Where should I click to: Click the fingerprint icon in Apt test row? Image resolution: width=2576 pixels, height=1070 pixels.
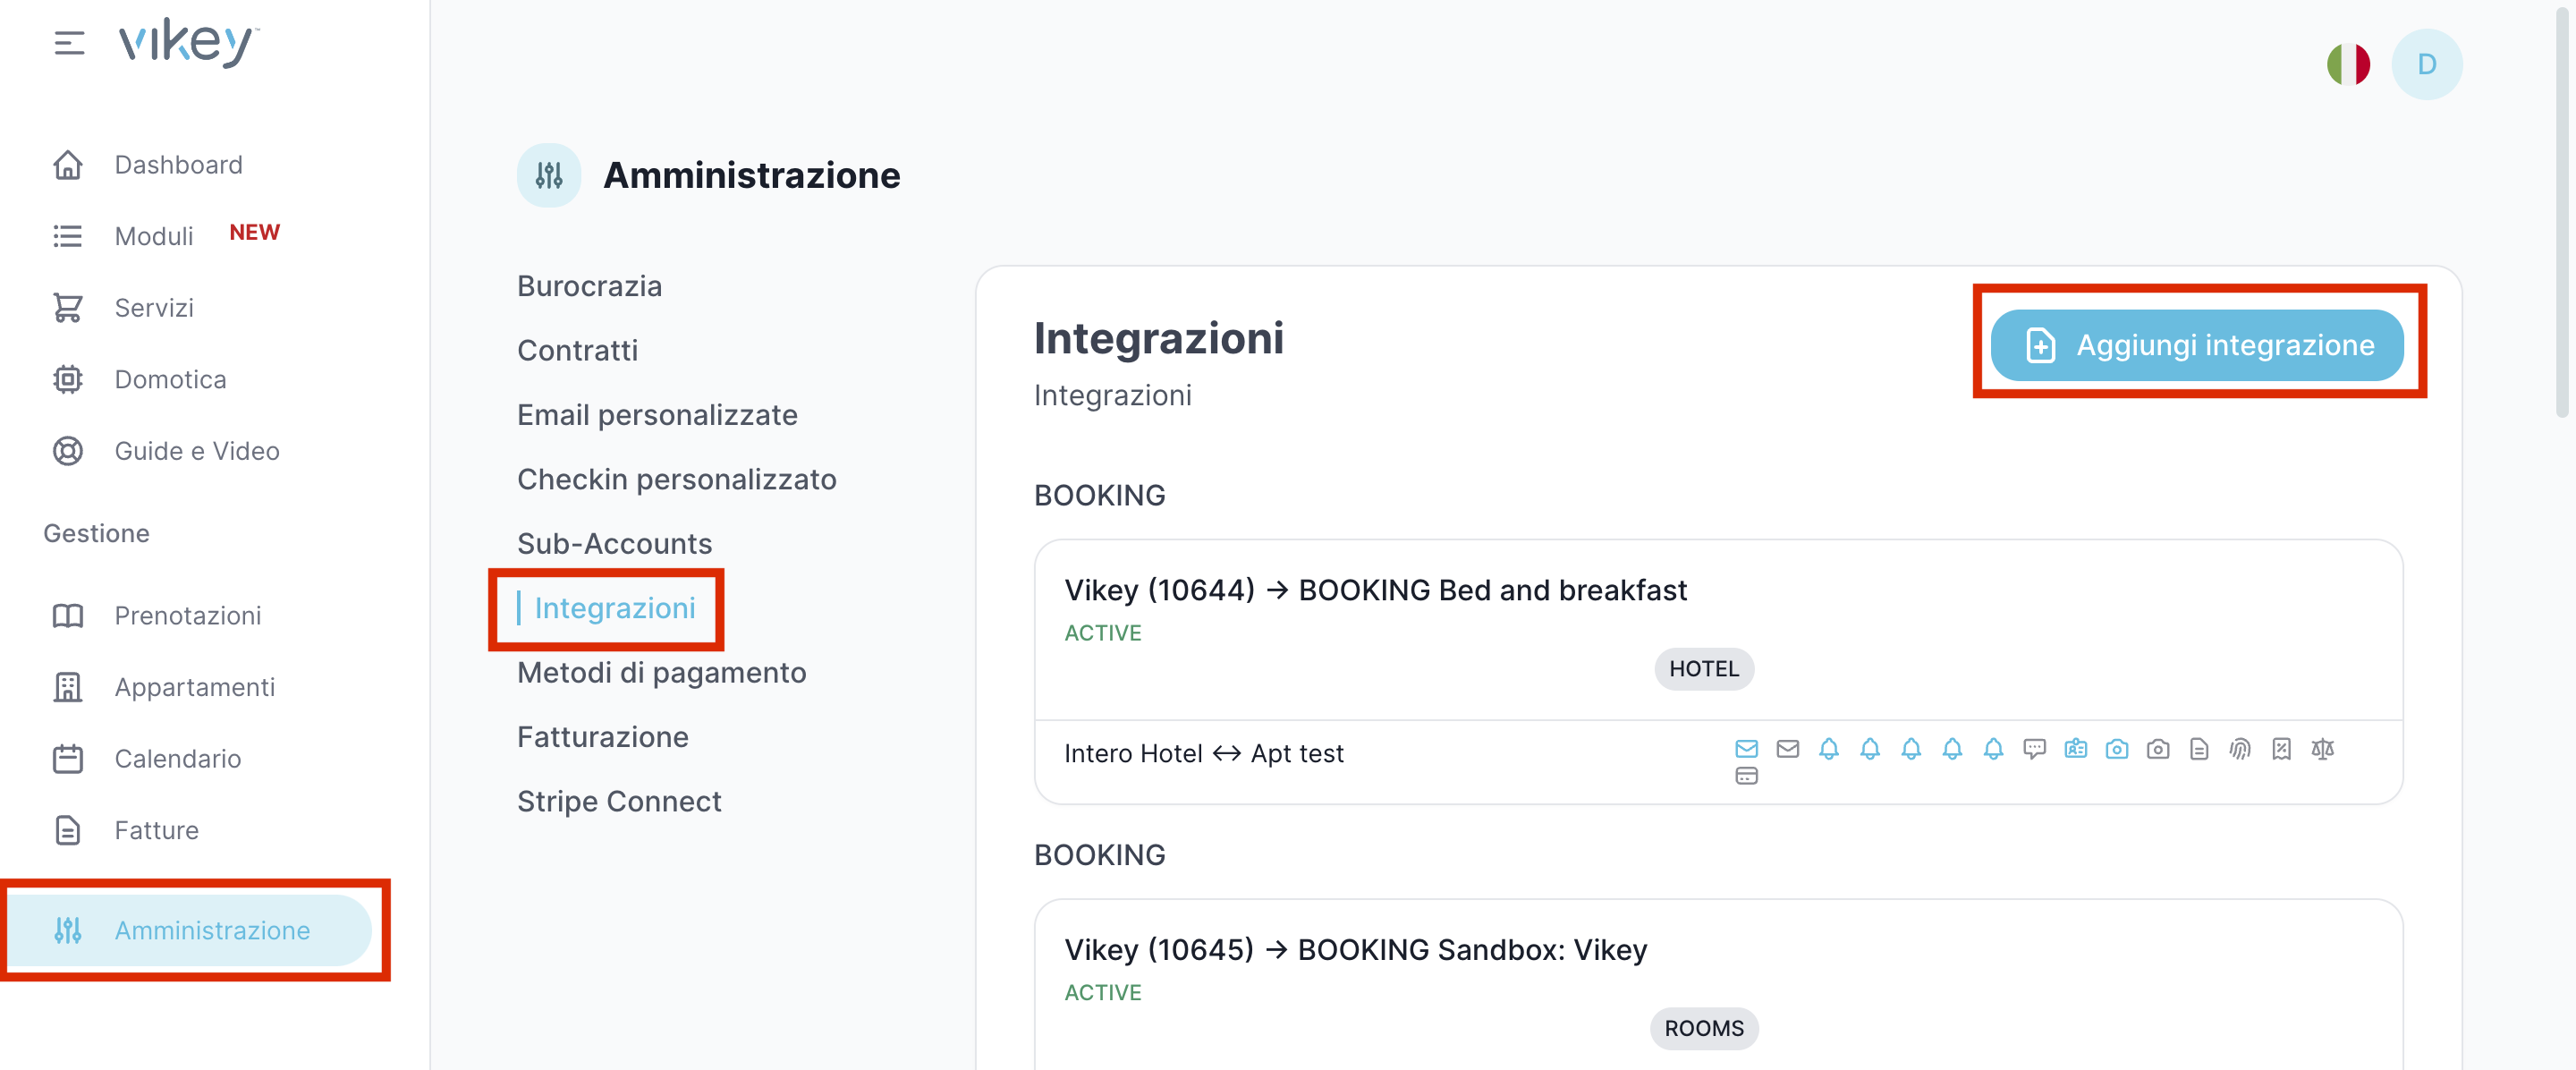coord(2240,749)
